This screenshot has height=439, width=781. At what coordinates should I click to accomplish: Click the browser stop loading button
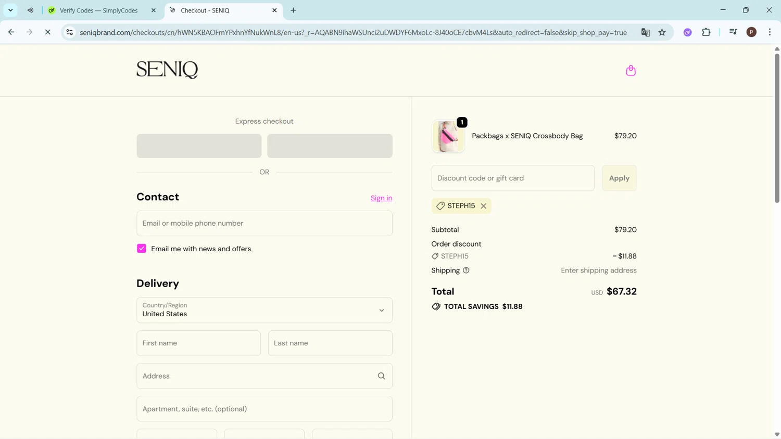coord(47,32)
